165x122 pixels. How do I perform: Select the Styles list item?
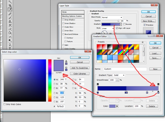[x=73, y=12]
